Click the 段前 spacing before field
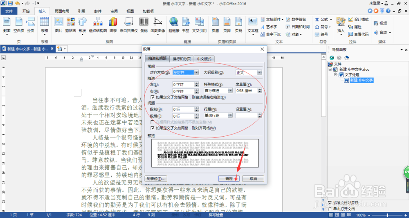The image size is (409, 218). [x=183, y=109]
